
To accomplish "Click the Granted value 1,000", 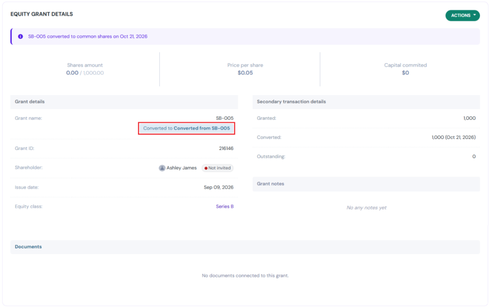I will 469,118.
